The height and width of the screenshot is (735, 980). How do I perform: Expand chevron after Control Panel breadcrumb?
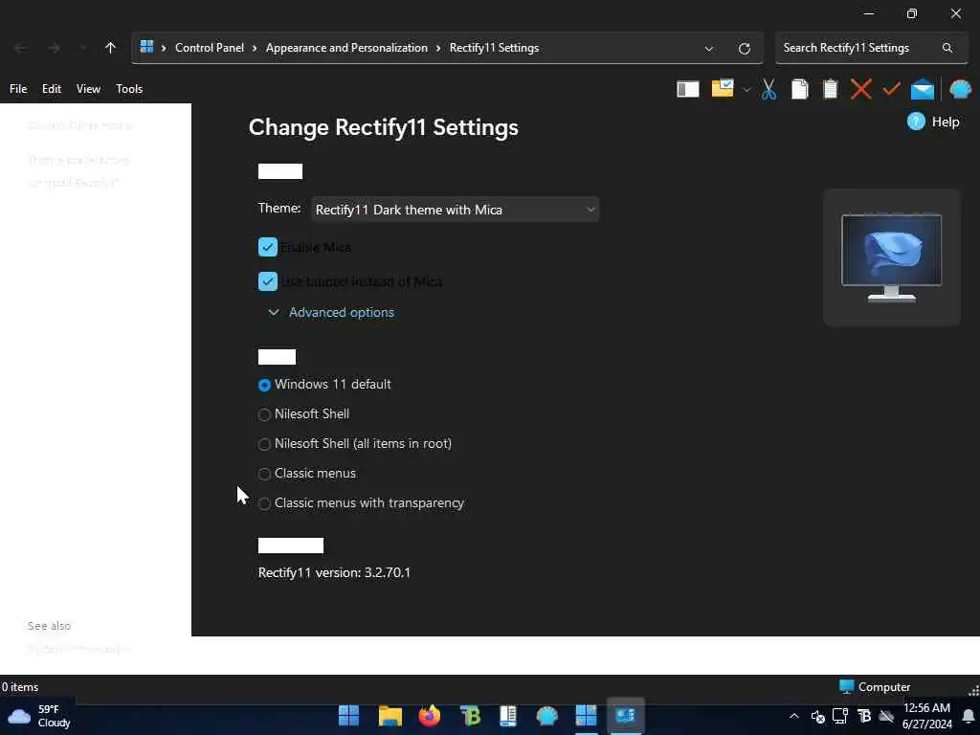pos(255,48)
